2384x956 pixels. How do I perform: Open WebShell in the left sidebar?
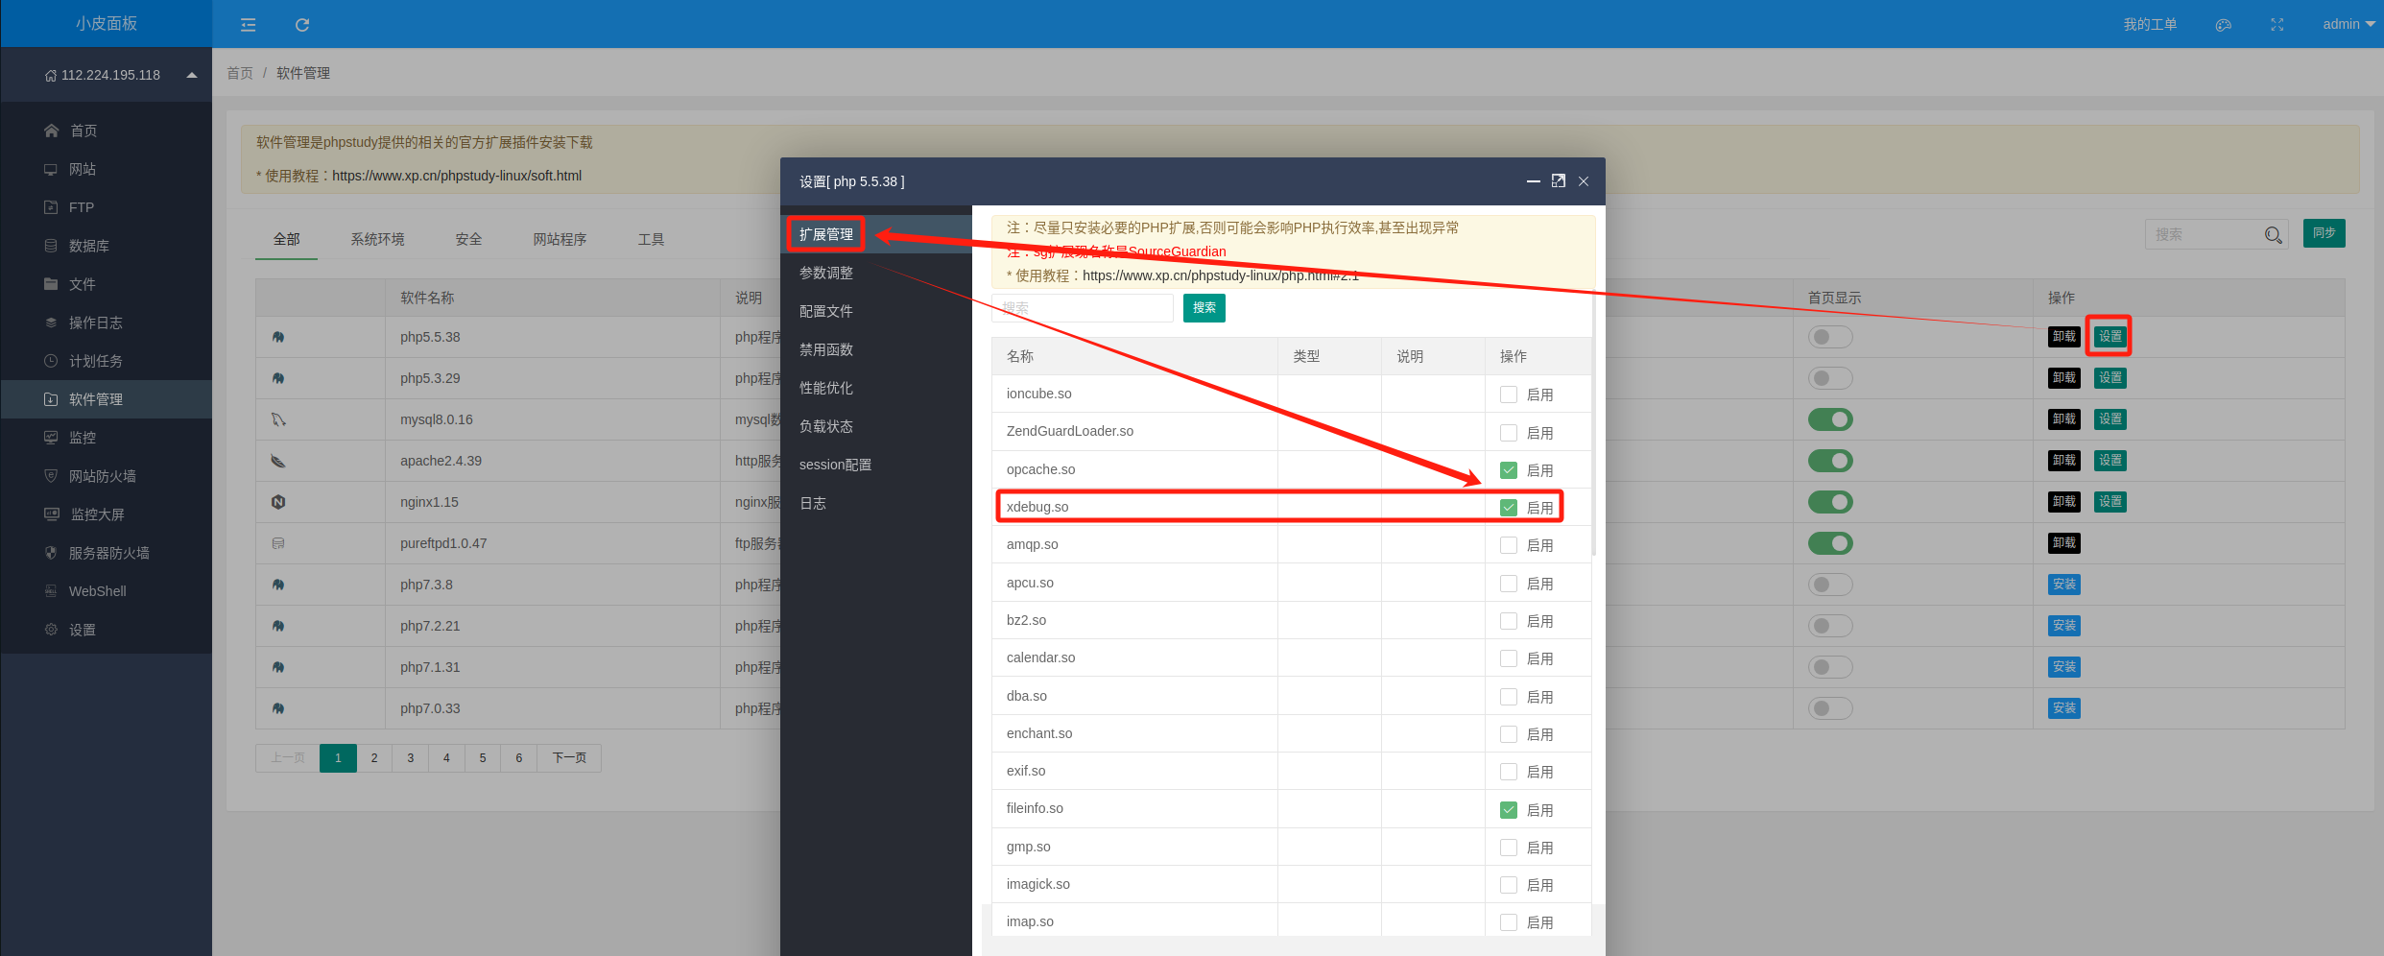point(97,591)
